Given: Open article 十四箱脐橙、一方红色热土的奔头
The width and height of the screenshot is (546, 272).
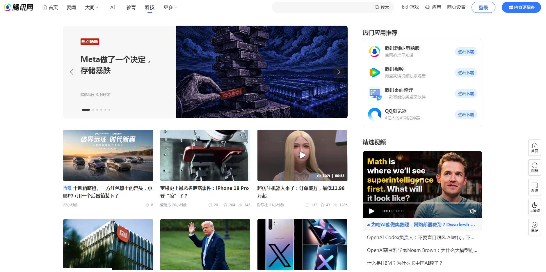Looking at the screenshot, I should 108,192.
